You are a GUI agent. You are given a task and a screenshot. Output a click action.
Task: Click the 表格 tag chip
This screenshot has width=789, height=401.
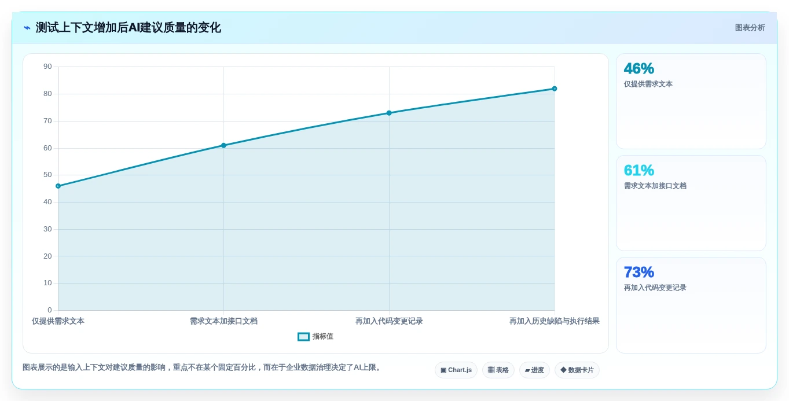pyautogui.click(x=498, y=370)
